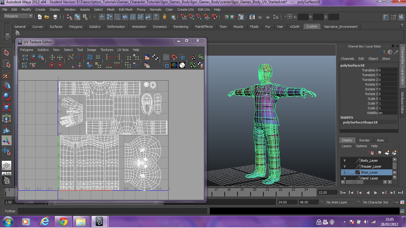The image size is (406, 228).
Task: Toggle visibility of the Hand_Layer
Action: click(344, 178)
